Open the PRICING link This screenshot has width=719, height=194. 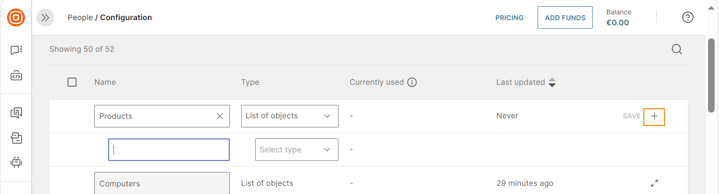(x=509, y=18)
